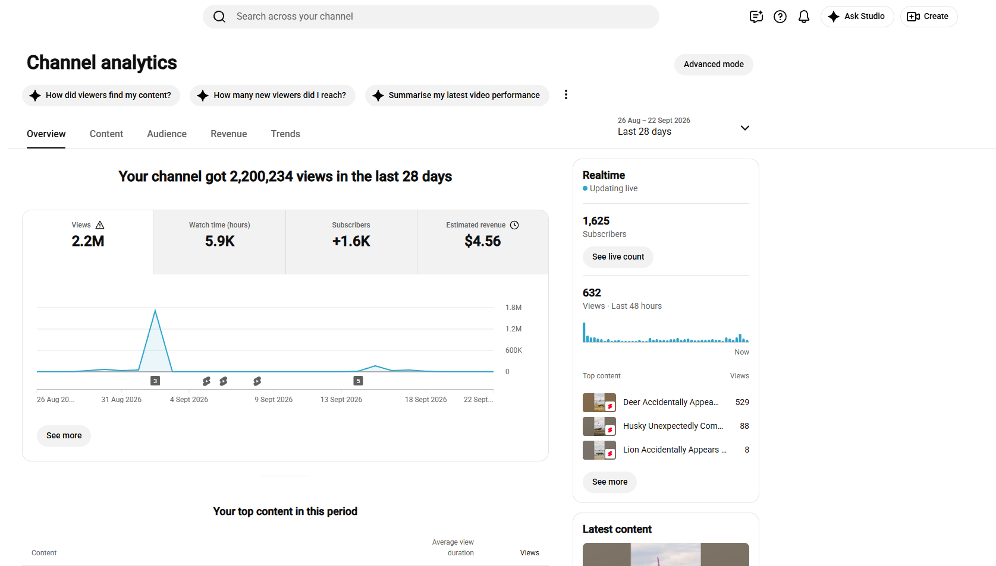Click Ask Studio button
Screen dimensions: 996x566
coord(857,17)
